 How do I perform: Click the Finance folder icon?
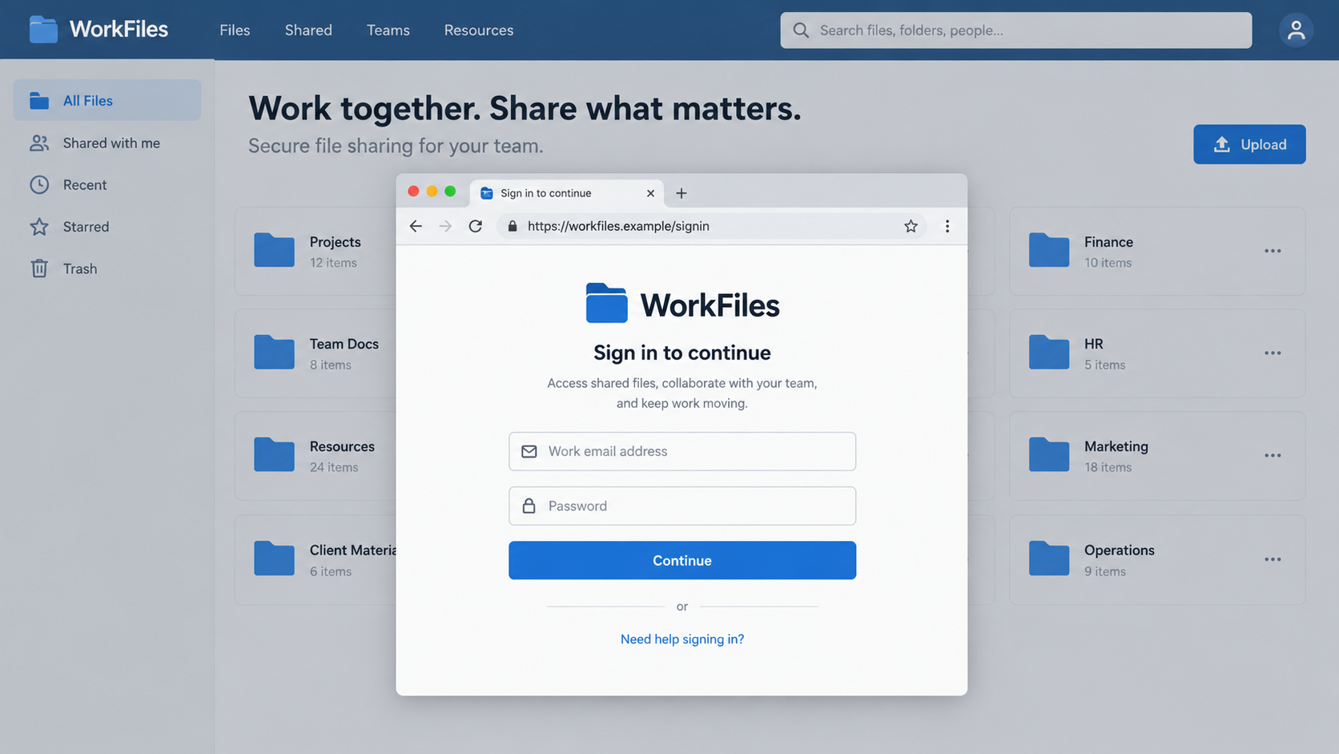tap(1049, 250)
